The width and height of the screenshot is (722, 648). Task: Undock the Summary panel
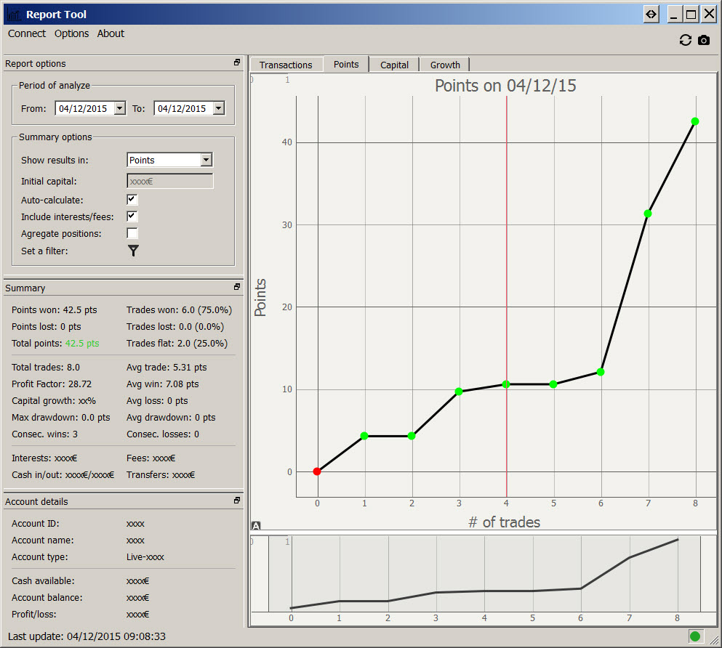237,287
